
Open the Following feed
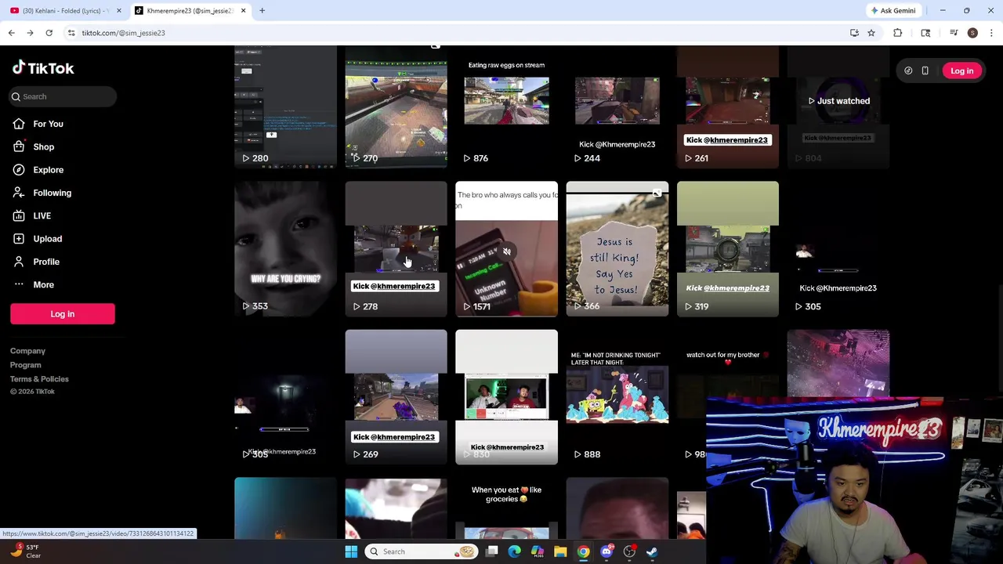pos(52,193)
